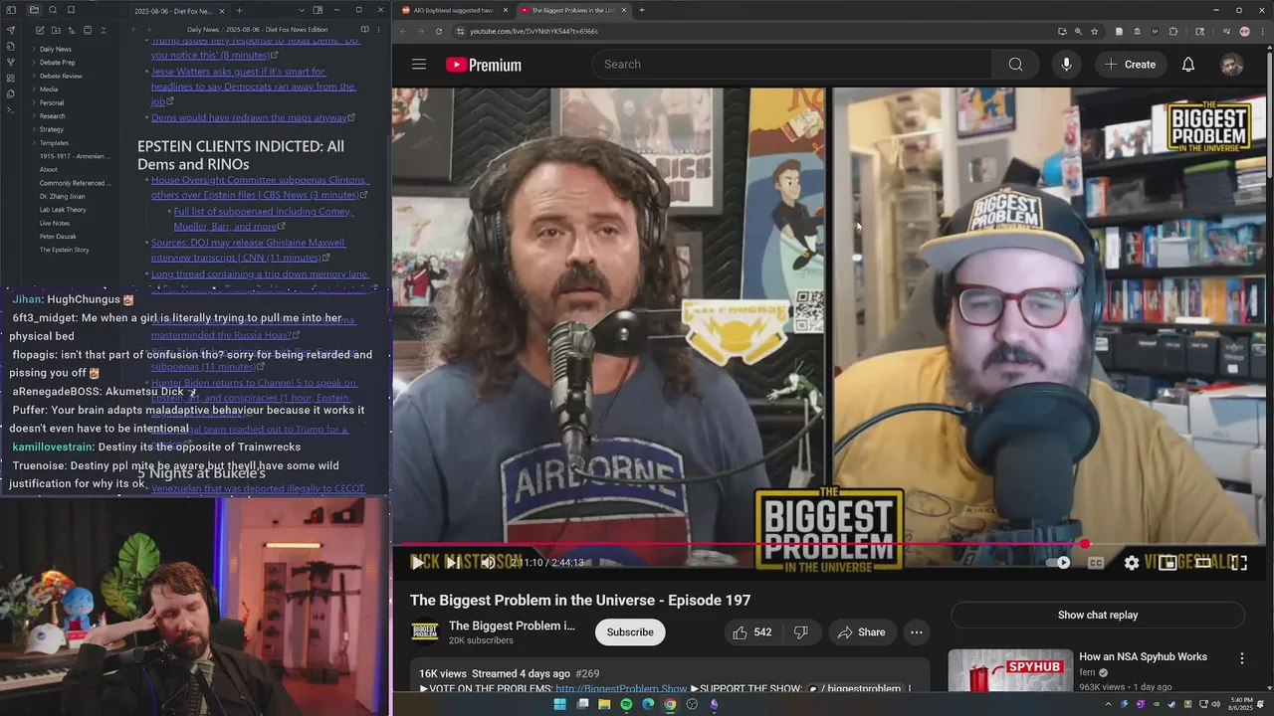Click the browser address bar URL
This screenshot has width=1274, height=716.
533,31
